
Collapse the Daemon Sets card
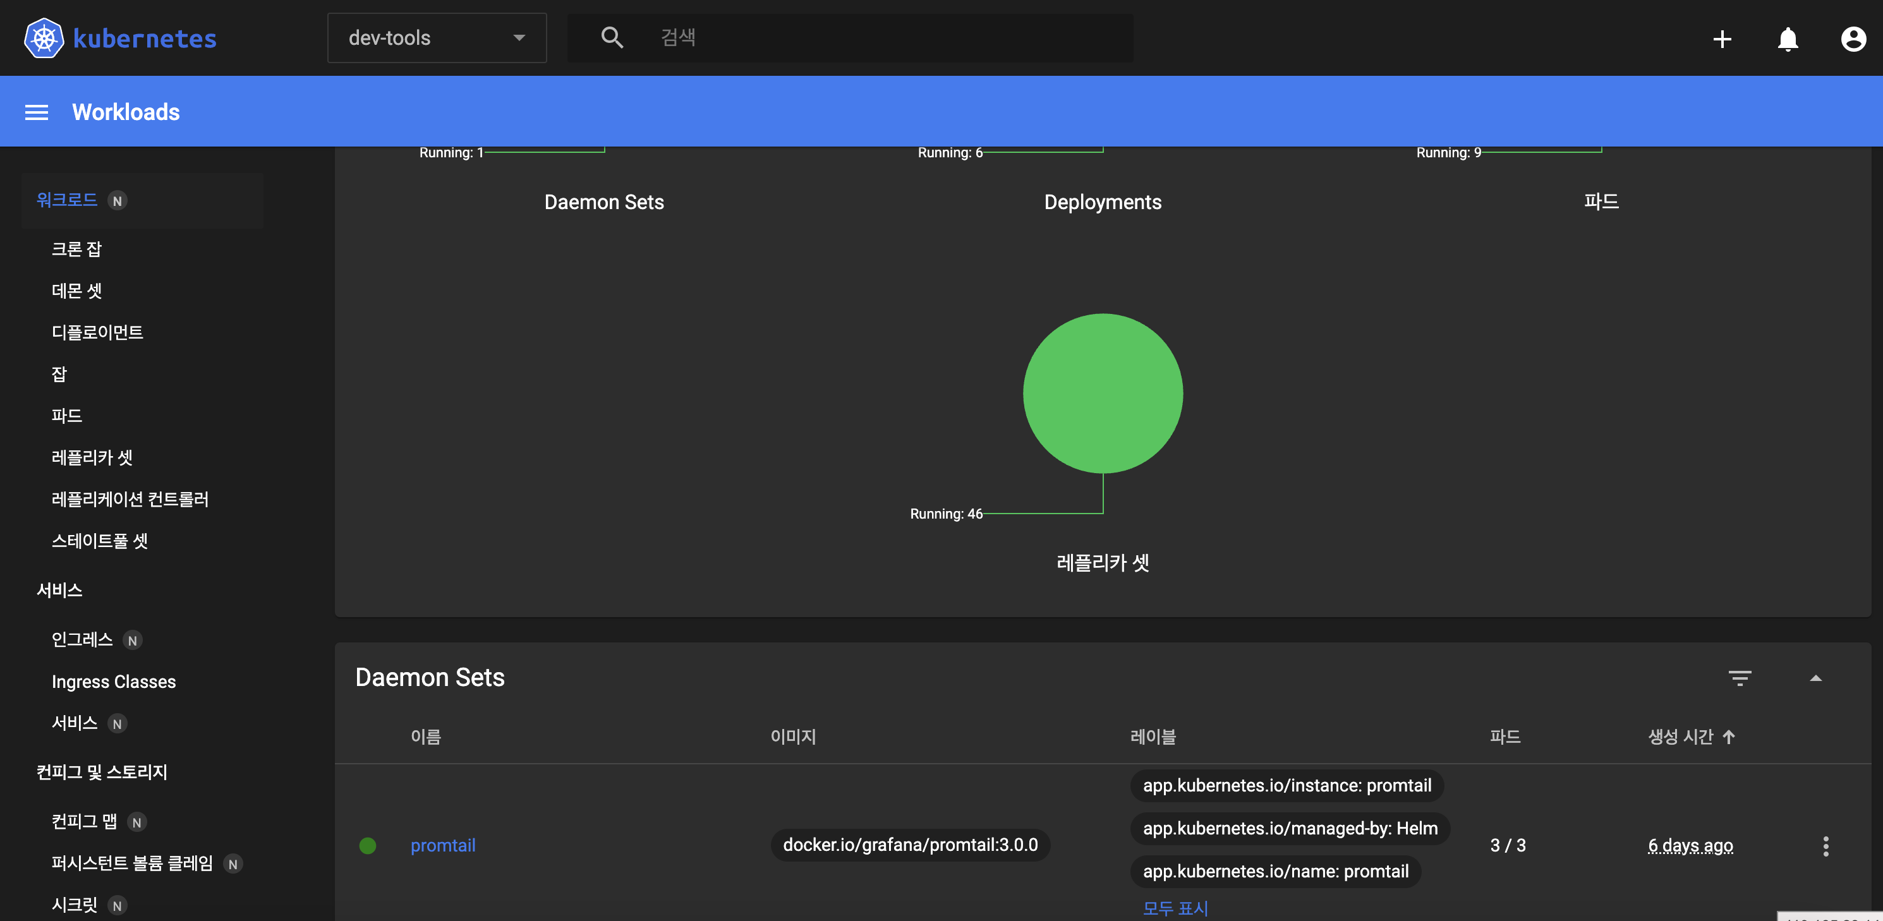(1815, 678)
